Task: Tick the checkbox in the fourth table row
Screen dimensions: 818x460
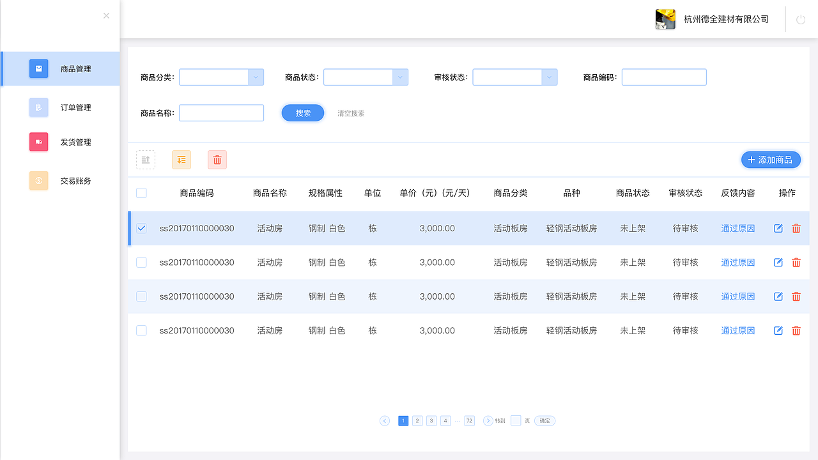Action: 142,330
